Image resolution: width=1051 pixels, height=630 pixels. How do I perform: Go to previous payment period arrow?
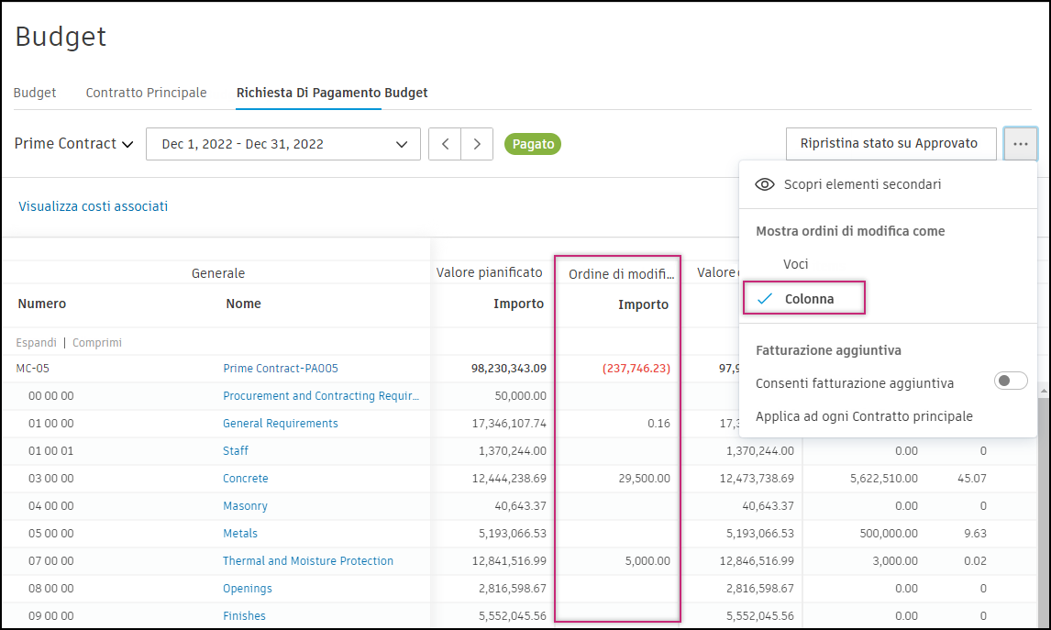(445, 144)
